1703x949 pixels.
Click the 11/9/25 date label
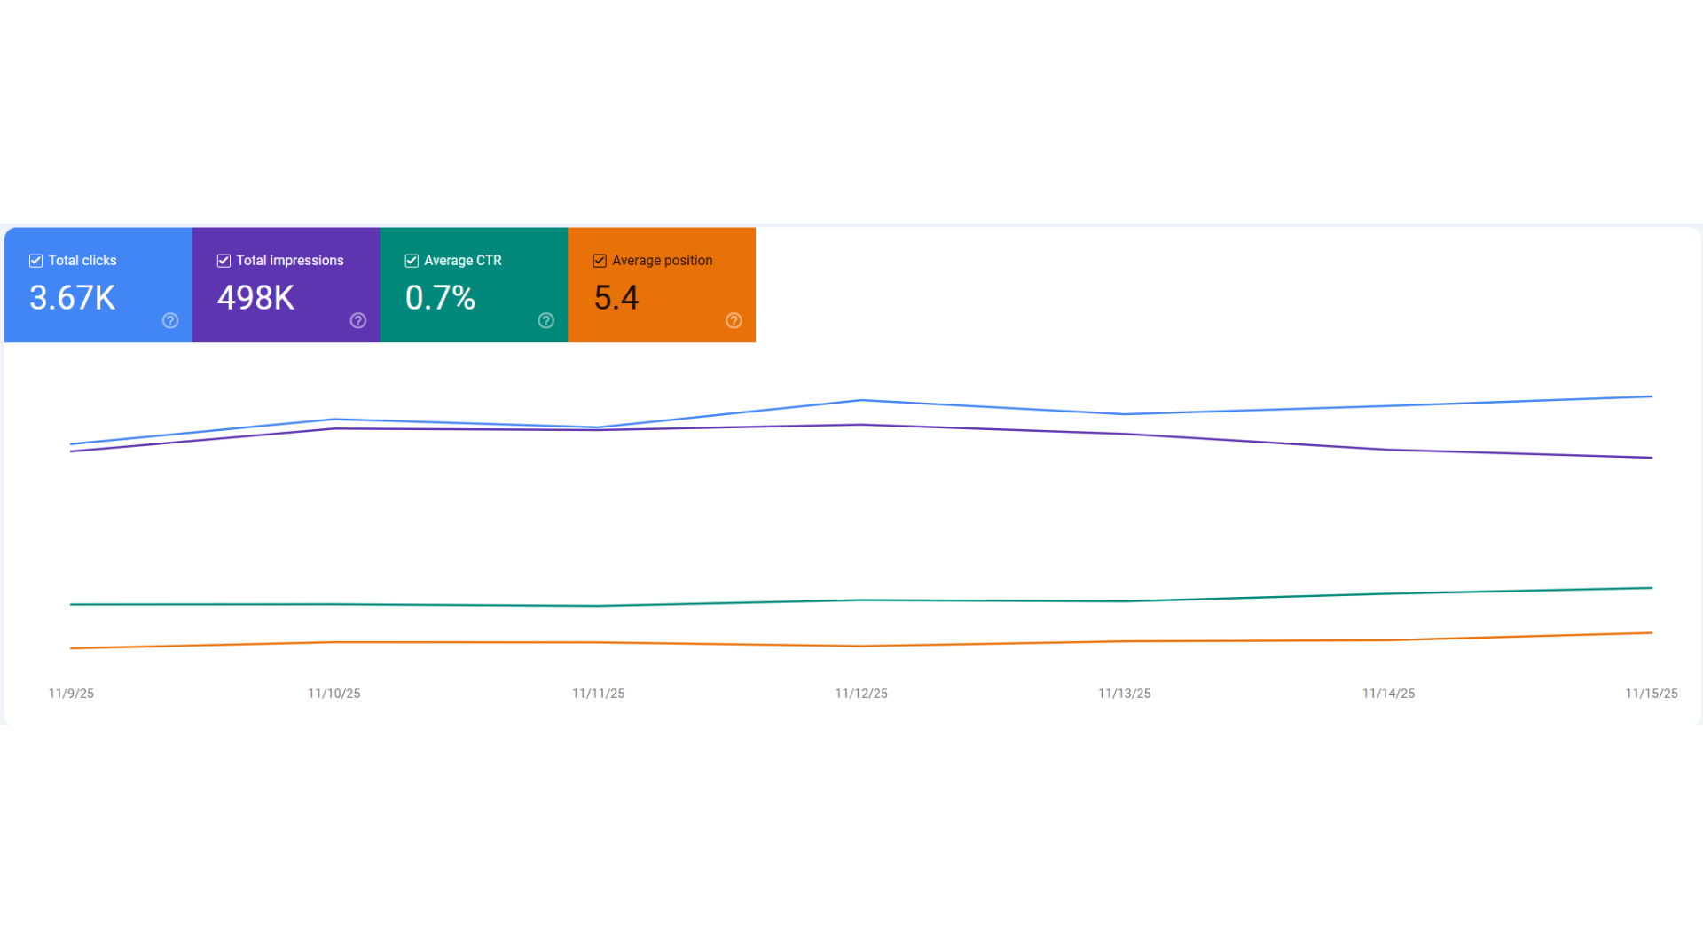[x=71, y=694]
